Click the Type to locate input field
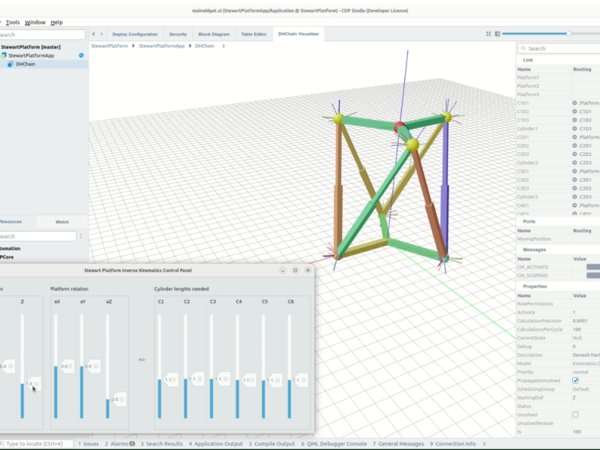Image resolution: width=600 pixels, height=450 pixels. tap(34, 443)
